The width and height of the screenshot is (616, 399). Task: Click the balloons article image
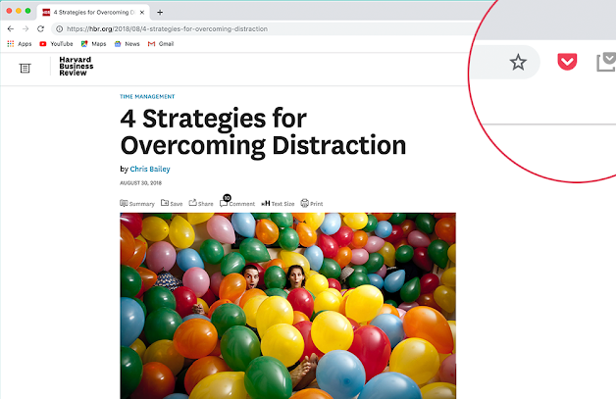pyautogui.click(x=288, y=306)
